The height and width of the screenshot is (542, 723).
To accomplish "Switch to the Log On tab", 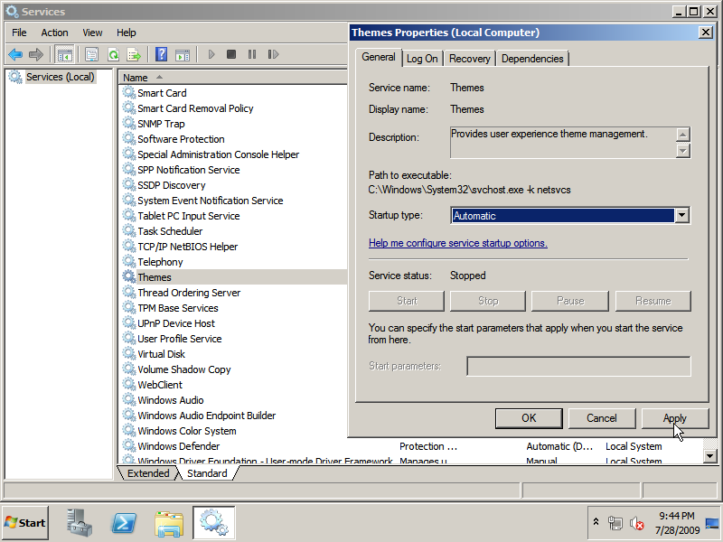I will pos(422,59).
